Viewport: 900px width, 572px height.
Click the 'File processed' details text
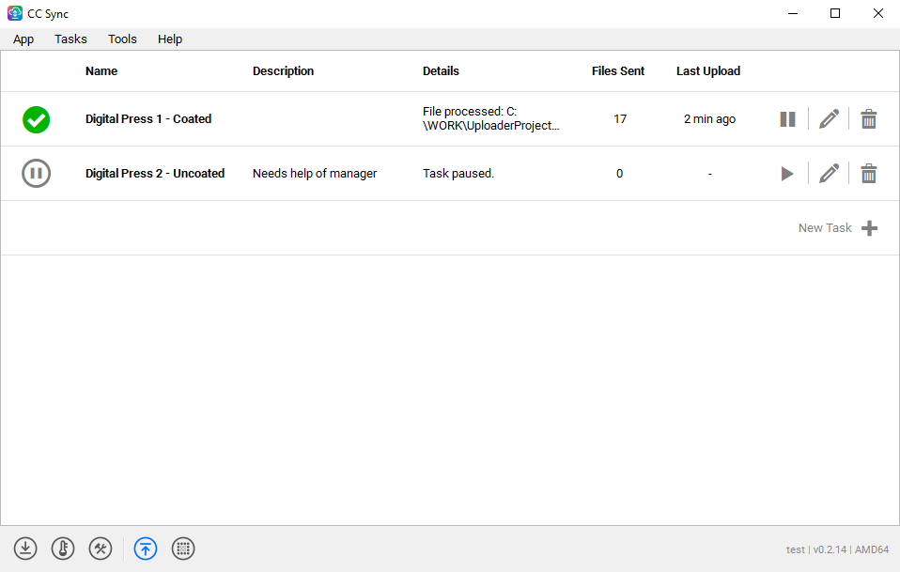click(x=490, y=118)
